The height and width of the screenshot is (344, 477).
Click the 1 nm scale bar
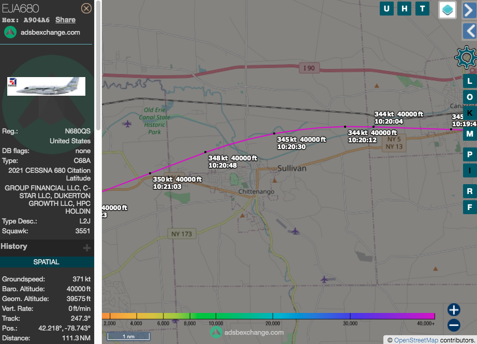(128, 336)
